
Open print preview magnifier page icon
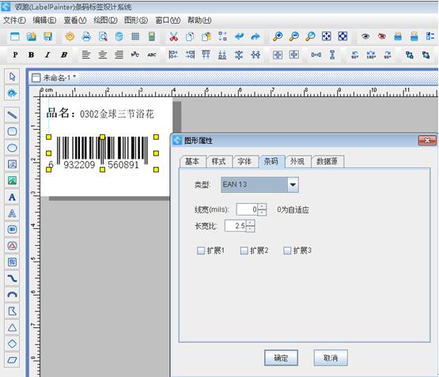(103, 36)
